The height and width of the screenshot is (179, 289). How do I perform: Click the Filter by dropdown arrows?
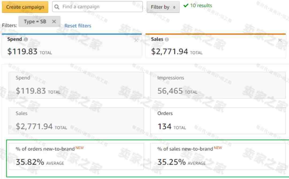pyautogui.click(x=174, y=7)
